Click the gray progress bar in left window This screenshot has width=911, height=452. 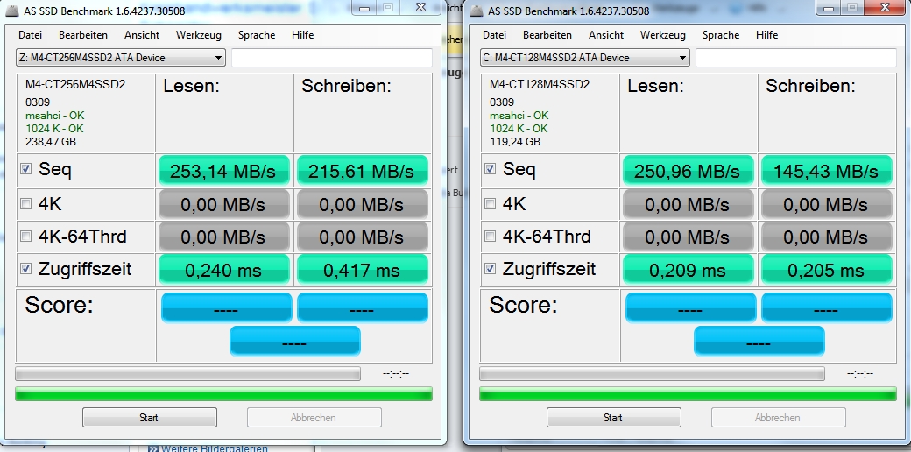(187, 373)
